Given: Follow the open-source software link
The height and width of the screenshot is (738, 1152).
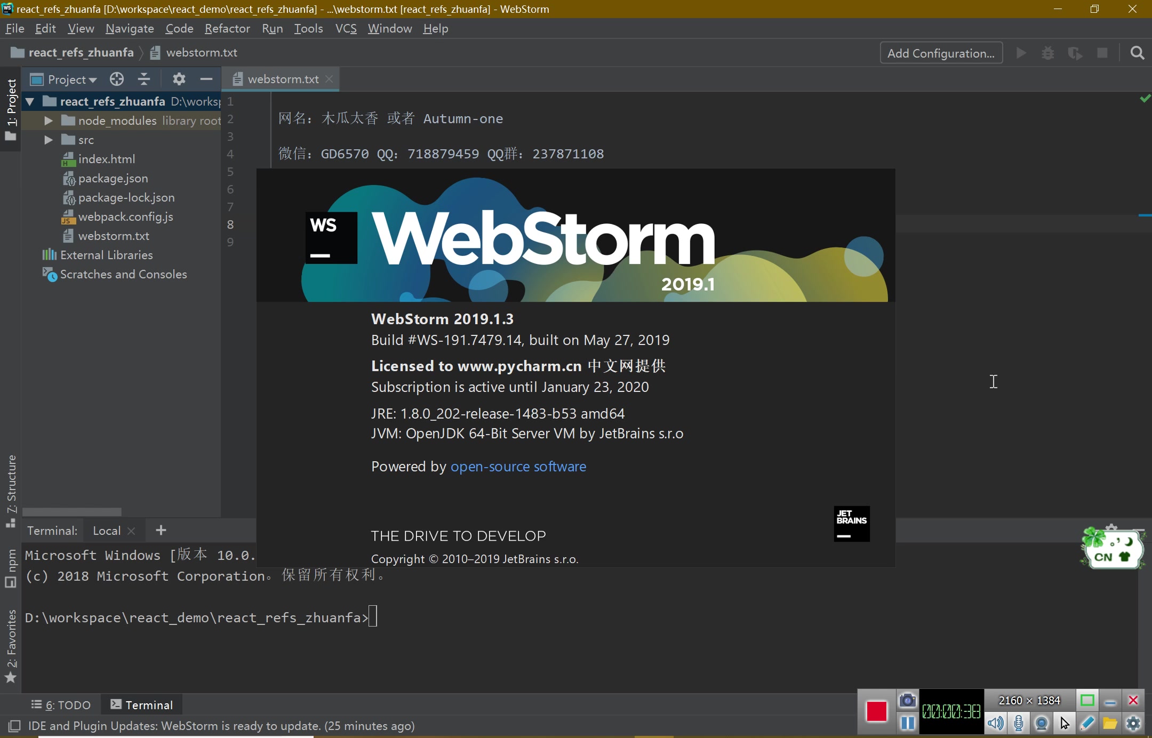Looking at the screenshot, I should 518,467.
